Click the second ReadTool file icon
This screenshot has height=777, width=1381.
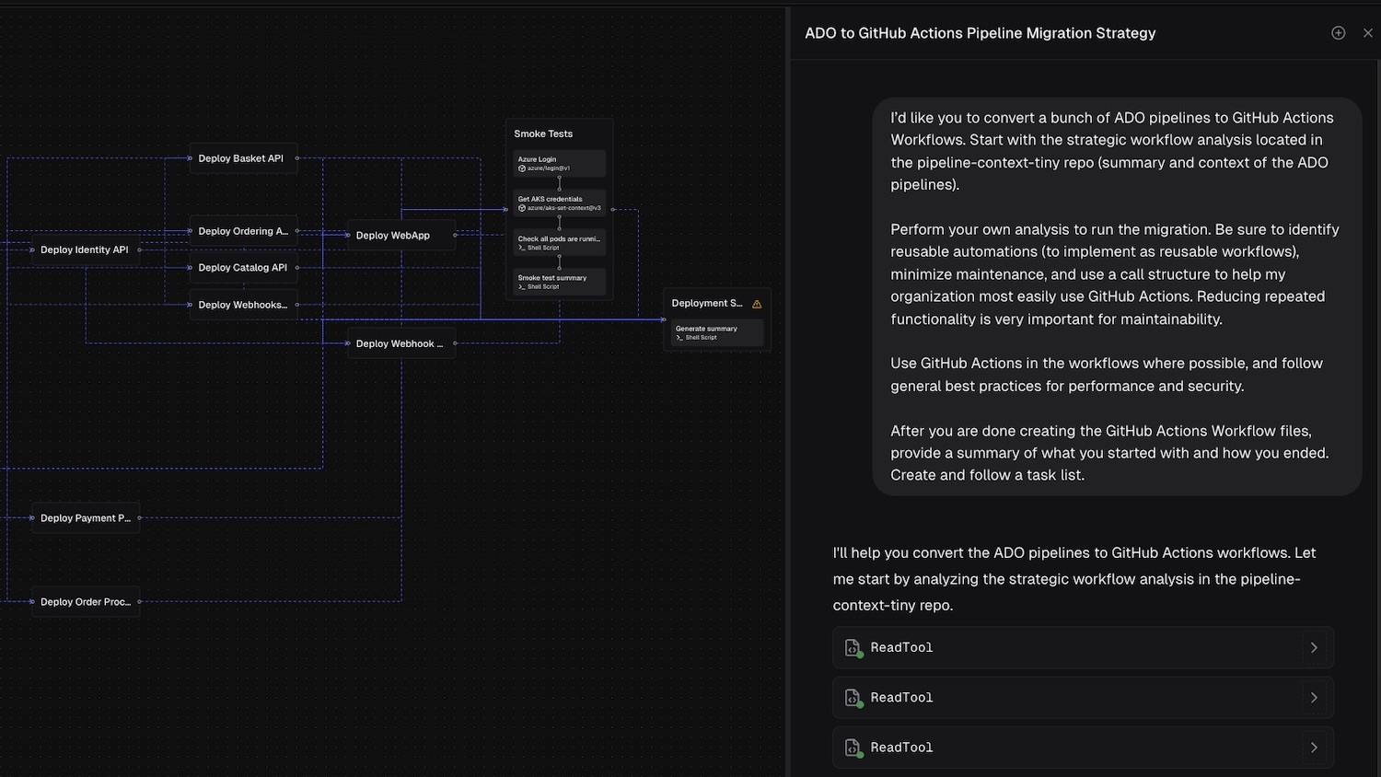coord(853,698)
